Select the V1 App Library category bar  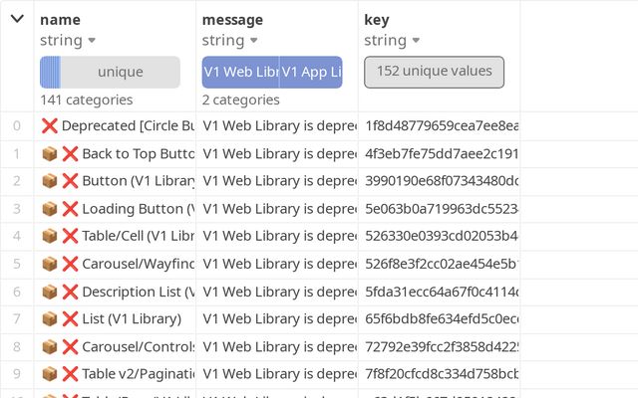pos(311,73)
